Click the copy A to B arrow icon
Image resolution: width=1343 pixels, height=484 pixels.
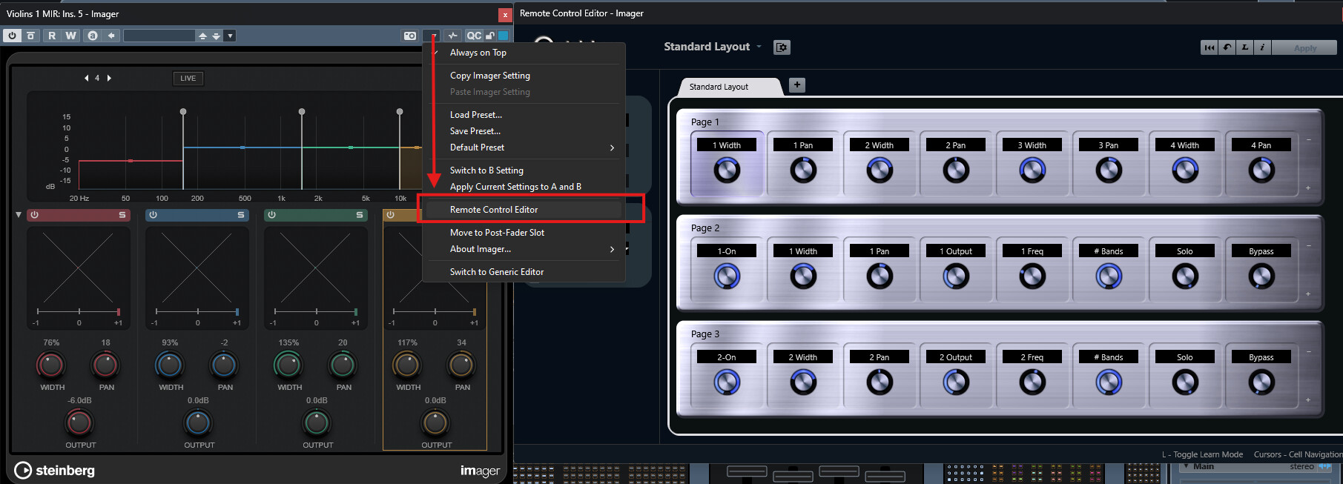(111, 36)
